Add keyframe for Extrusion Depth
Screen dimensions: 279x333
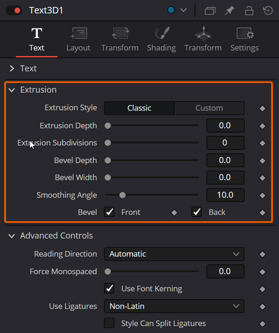262,126
